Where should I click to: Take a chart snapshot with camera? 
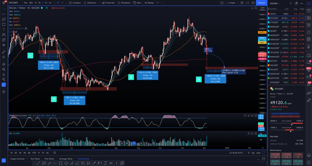click(253, 3)
